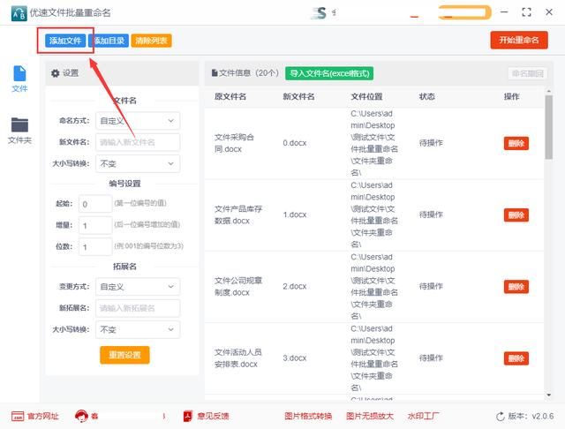
Task: Click the 意见反馈 document icon
Action: (x=188, y=417)
